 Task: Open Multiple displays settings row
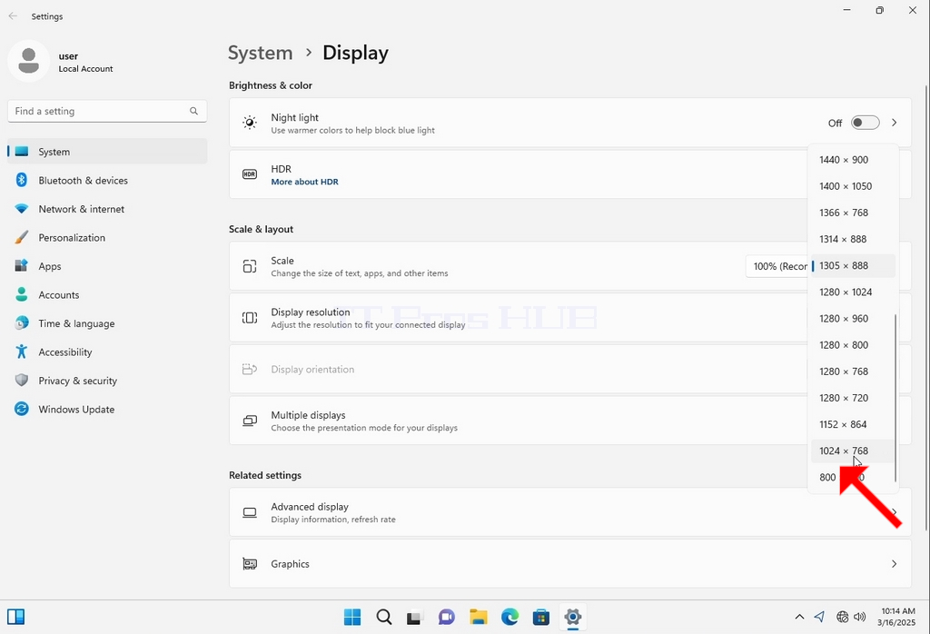[x=570, y=421]
